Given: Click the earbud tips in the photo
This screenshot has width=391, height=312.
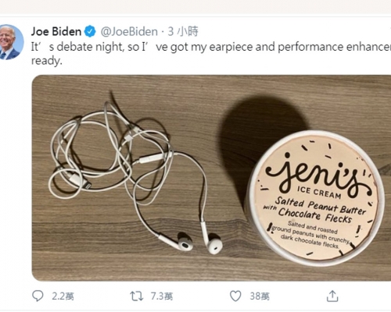Looking at the screenshot, I should [200, 243].
